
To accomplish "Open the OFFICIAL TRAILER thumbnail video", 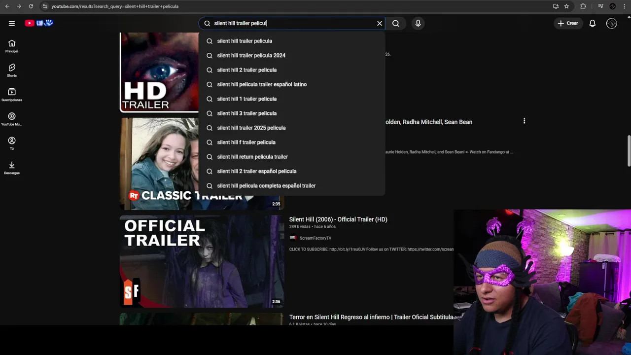I will [202, 261].
